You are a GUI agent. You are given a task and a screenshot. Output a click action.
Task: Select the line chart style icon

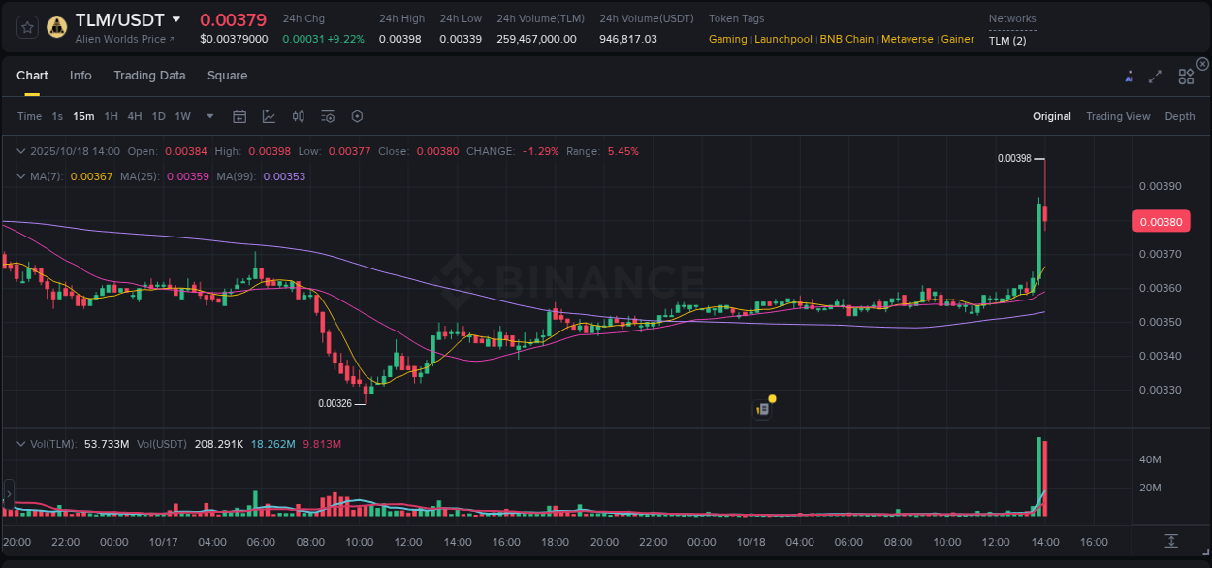coord(269,115)
